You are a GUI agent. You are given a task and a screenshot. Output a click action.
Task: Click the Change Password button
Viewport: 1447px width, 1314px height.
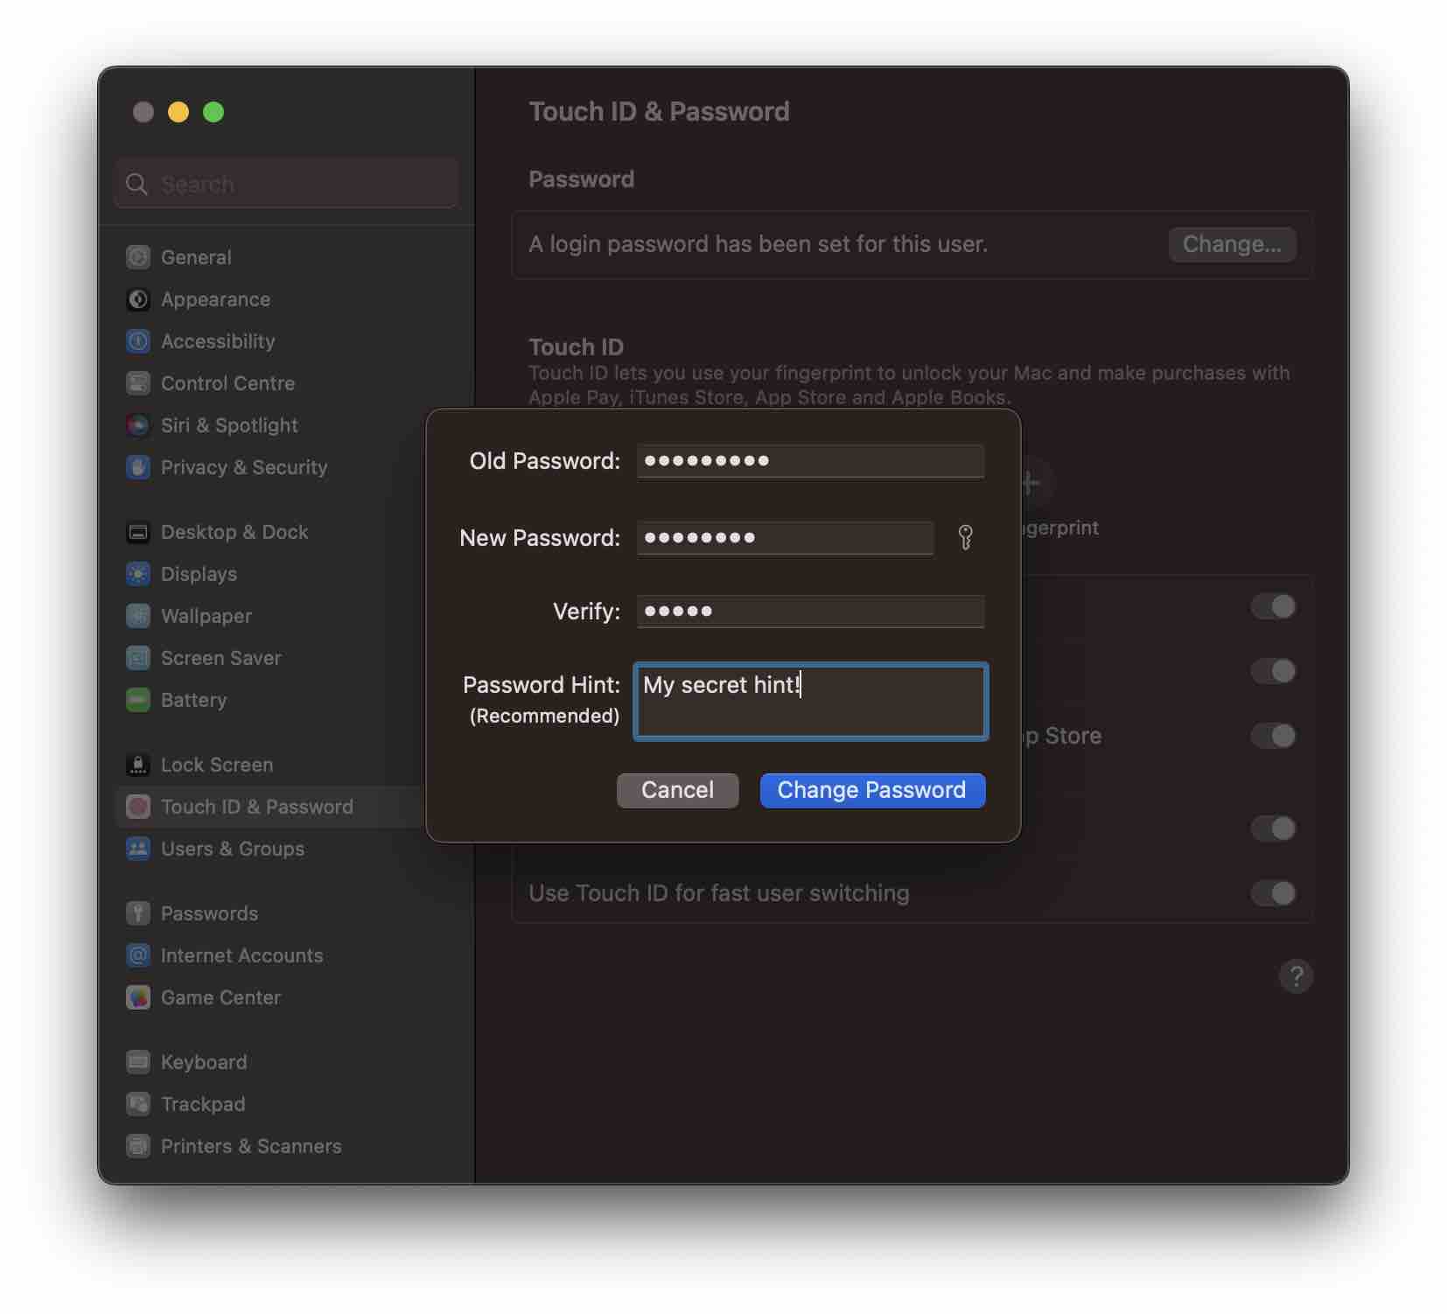pos(871,790)
